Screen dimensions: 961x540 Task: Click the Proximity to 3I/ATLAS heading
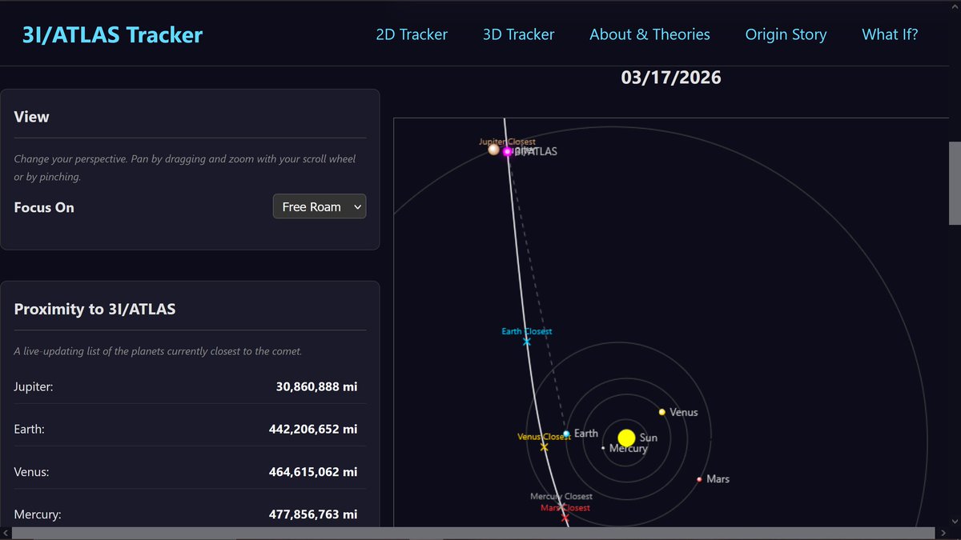click(94, 309)
